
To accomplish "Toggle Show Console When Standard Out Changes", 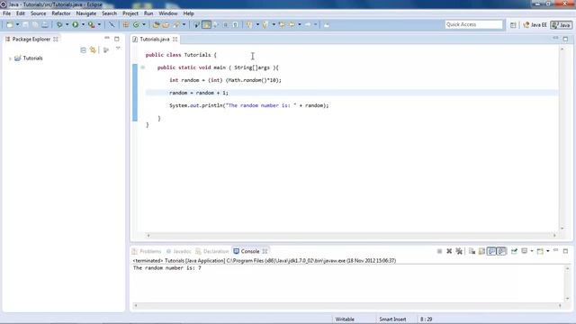I will 491,251.
